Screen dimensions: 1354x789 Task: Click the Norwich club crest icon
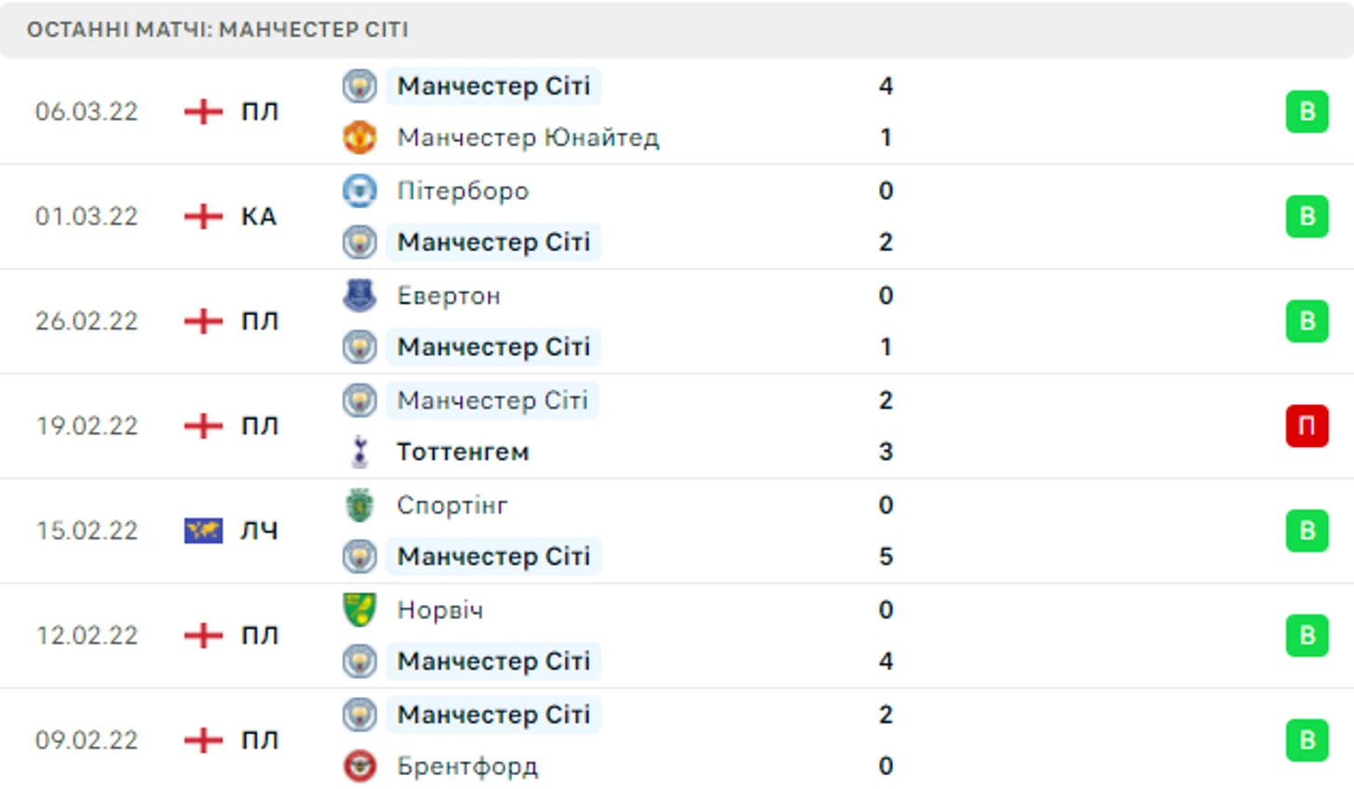click(x=359, y=609)
